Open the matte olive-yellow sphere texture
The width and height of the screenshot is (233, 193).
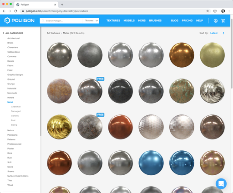pos(212,55)
